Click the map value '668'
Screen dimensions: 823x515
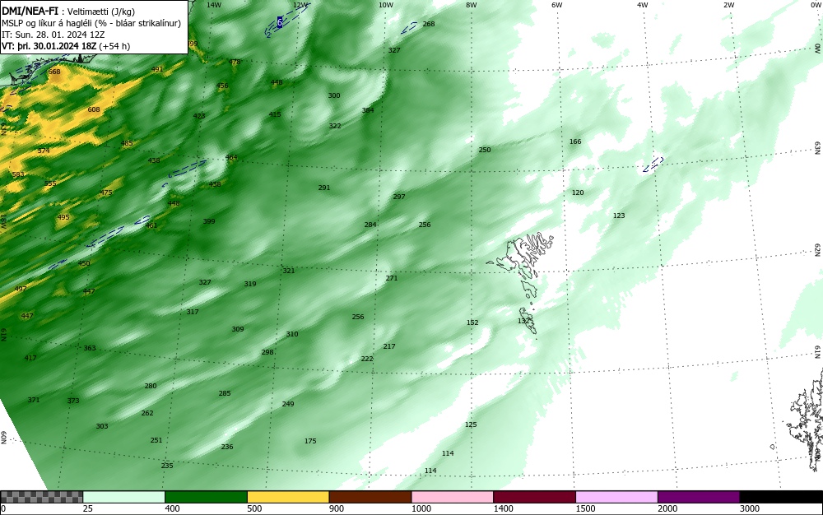coord(54,72)
